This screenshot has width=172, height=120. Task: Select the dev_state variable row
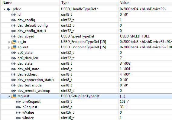[x=86, y=63]
